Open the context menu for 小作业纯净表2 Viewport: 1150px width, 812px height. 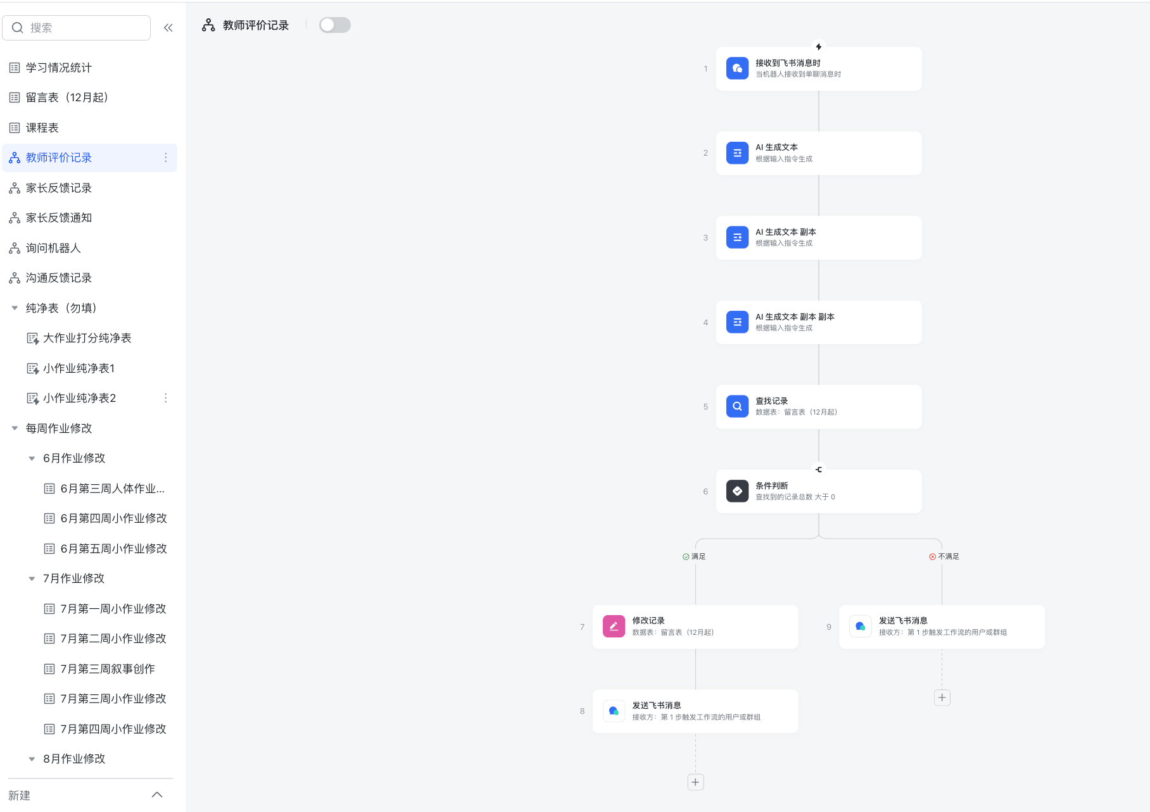click(x=166, y=397)
